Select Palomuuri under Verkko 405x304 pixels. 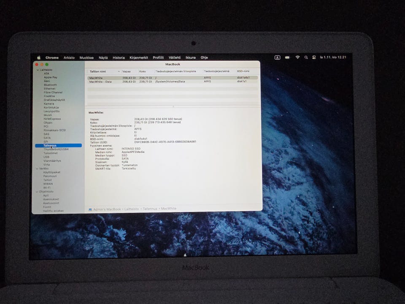[50, 176]
